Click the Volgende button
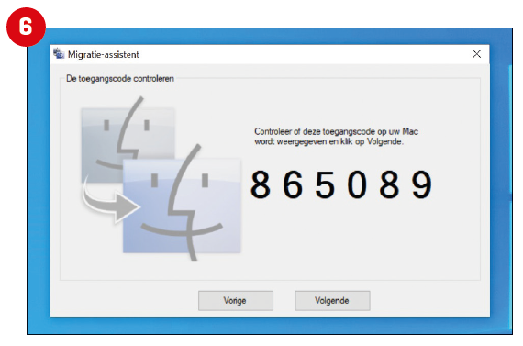 [332, 301]
